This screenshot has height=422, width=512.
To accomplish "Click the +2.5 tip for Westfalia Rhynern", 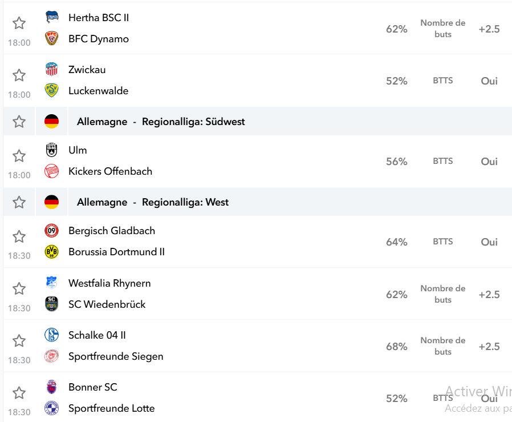I will pos(489,295).
